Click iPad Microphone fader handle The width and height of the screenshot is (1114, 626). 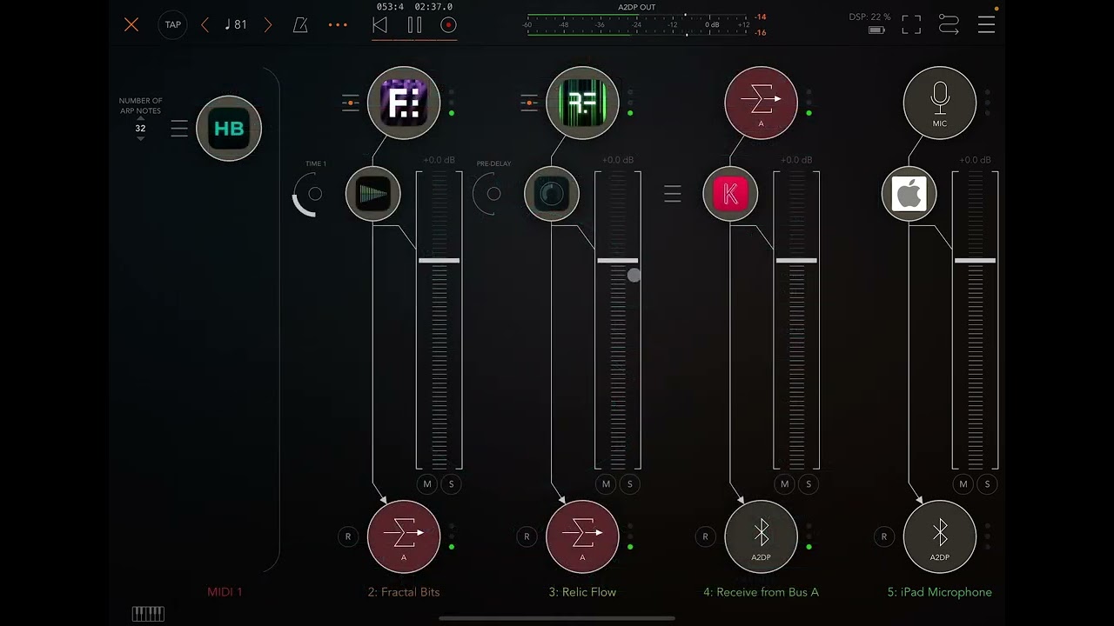click(x=976, y=260)
